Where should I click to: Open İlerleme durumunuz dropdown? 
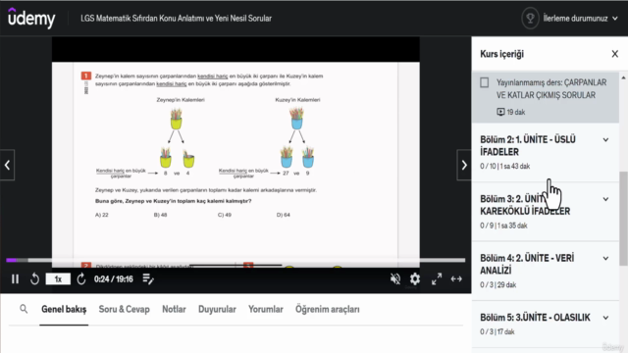[x=580, y=19]
